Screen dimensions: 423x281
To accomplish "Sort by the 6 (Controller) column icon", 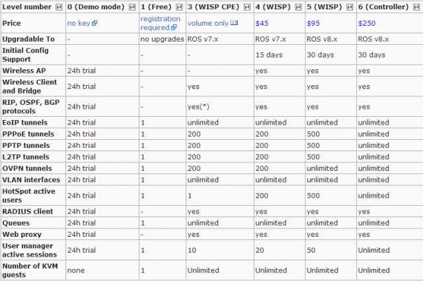I will click(x=416, y=7).
